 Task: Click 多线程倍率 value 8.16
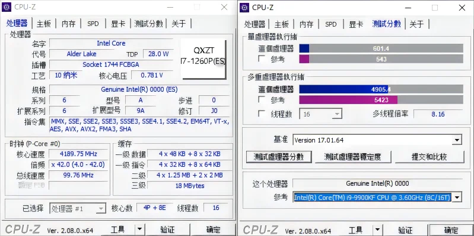click(438, 114)
